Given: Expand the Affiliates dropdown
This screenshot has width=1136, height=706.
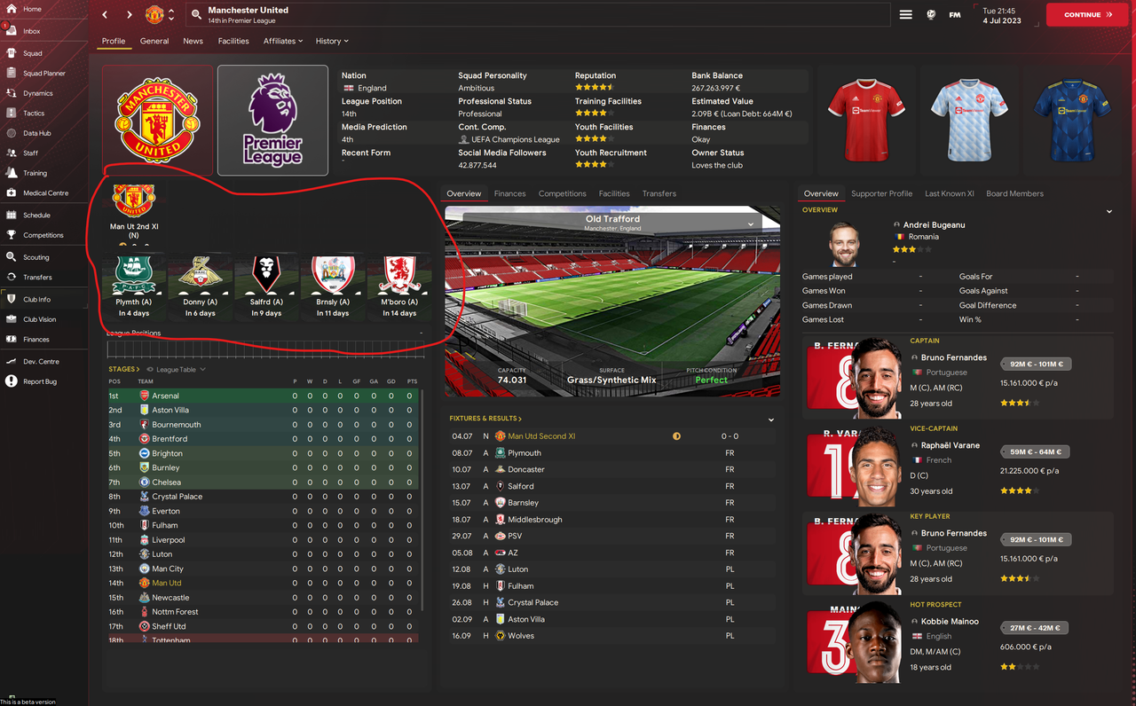Looking at the screenshot, I should click(283, 41).
